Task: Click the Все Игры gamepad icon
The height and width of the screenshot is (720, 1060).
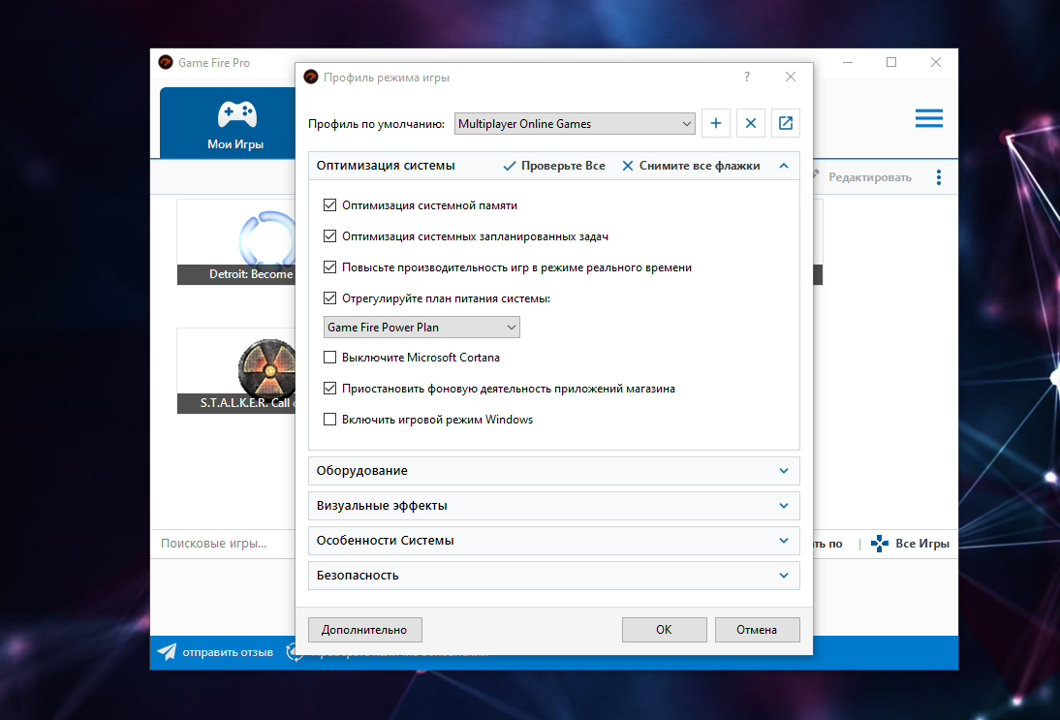Action: click(880, 544)
